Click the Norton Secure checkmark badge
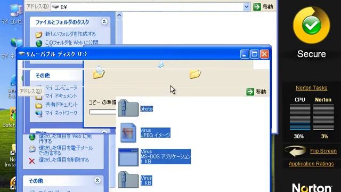Viewport: 341px width, 192px height. 311,25
